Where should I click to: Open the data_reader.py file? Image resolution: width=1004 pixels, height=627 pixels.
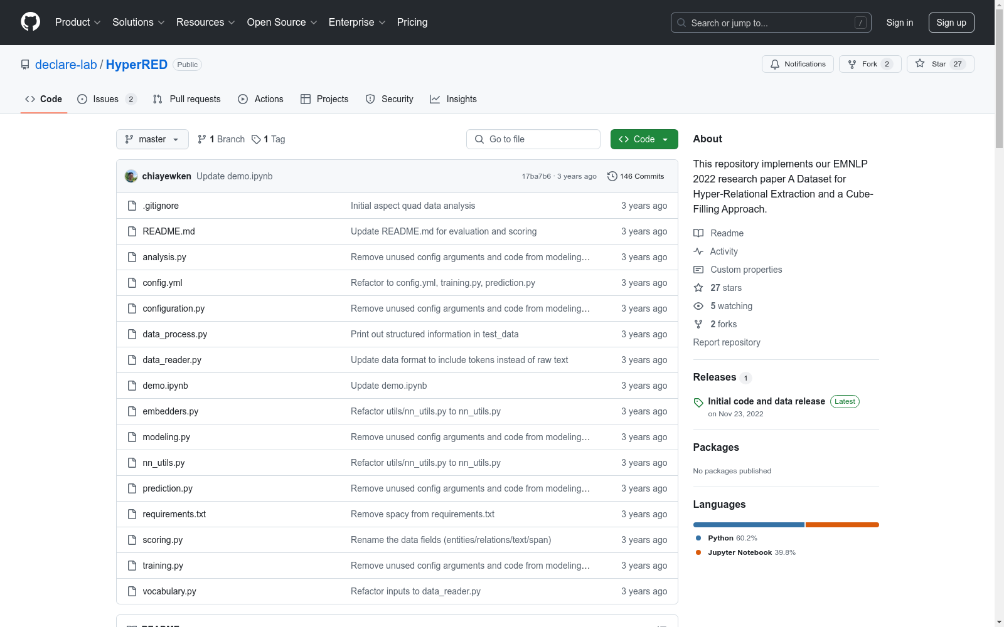click(172, 360)
